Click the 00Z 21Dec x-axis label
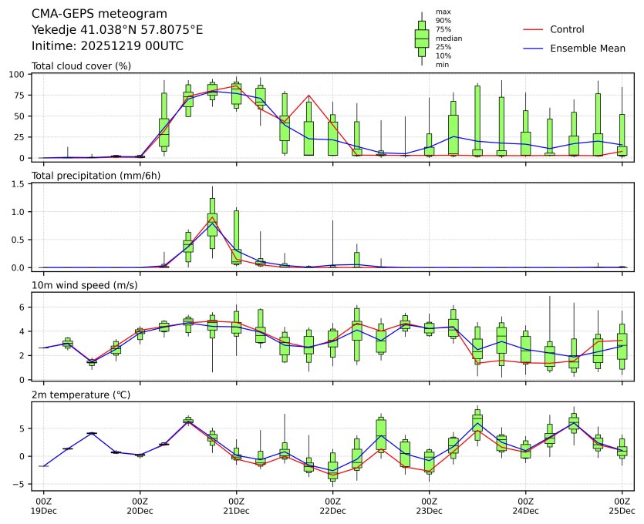Image resolution: width=644 pixels, height=524 pixels. click(236, 506)
